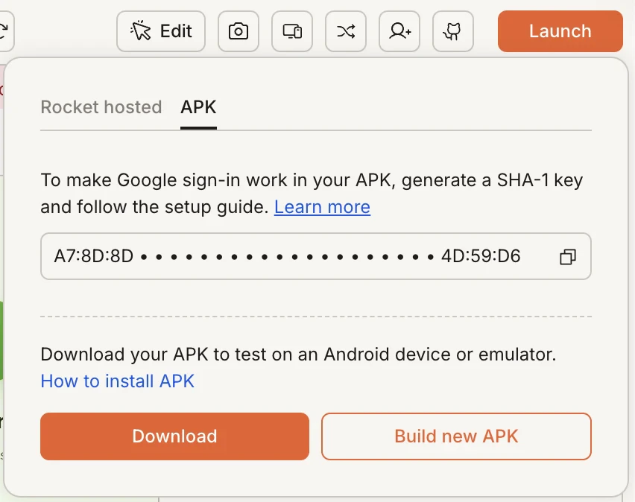This screenshot has width=635, height=502.
Task: Open the device preview icon
Action: pyautogui.click(x=291, y=31)
